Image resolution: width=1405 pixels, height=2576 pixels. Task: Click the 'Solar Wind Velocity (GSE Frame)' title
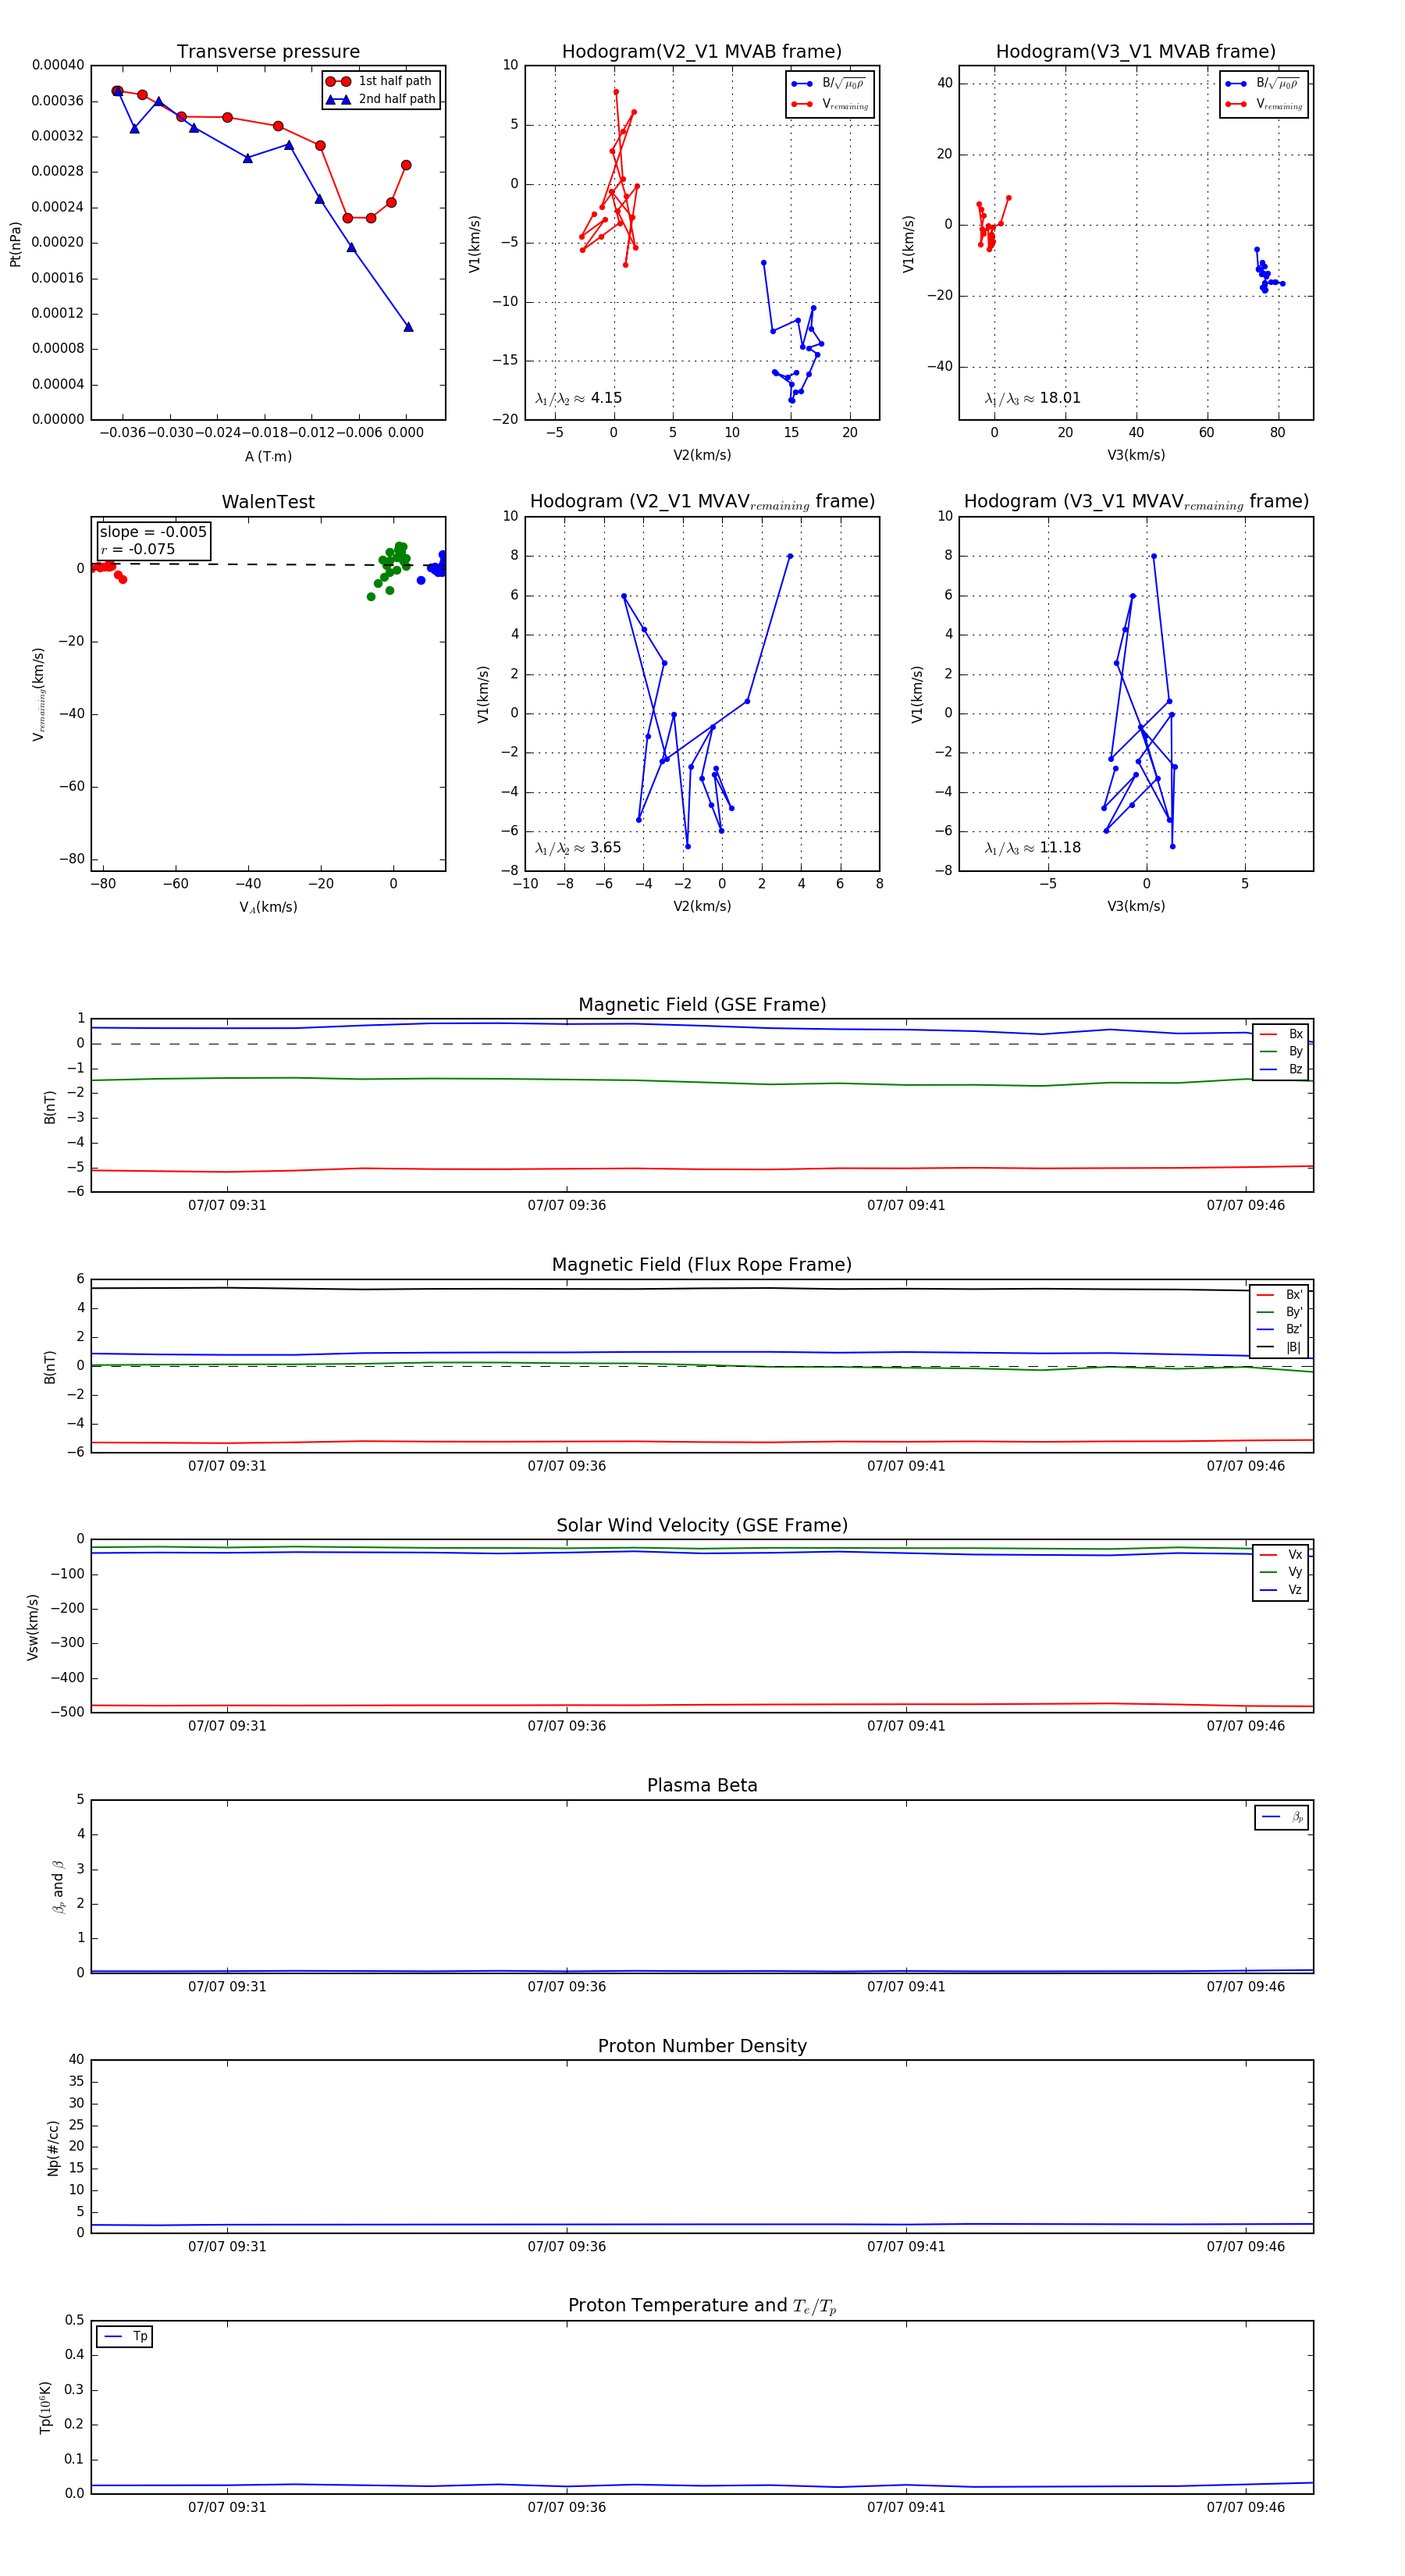702,1526
